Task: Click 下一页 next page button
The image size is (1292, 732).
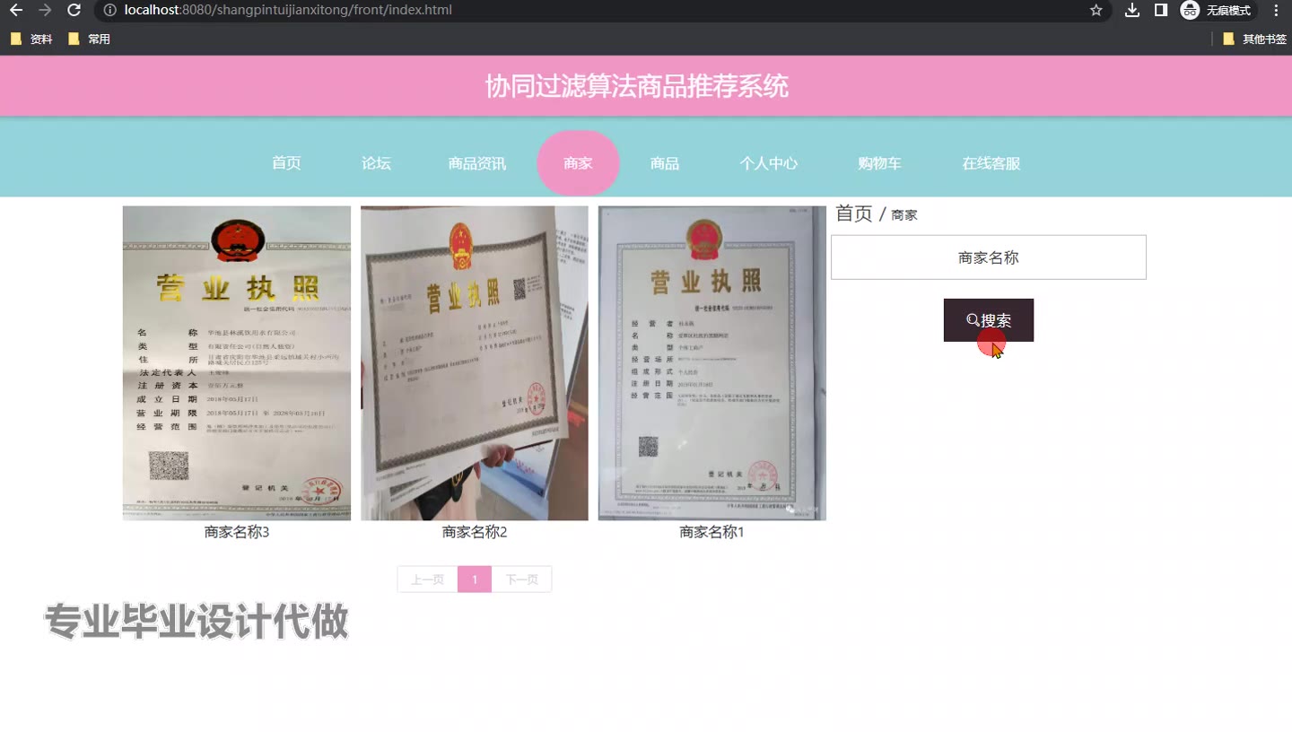Action: click(x=521, y=579)
